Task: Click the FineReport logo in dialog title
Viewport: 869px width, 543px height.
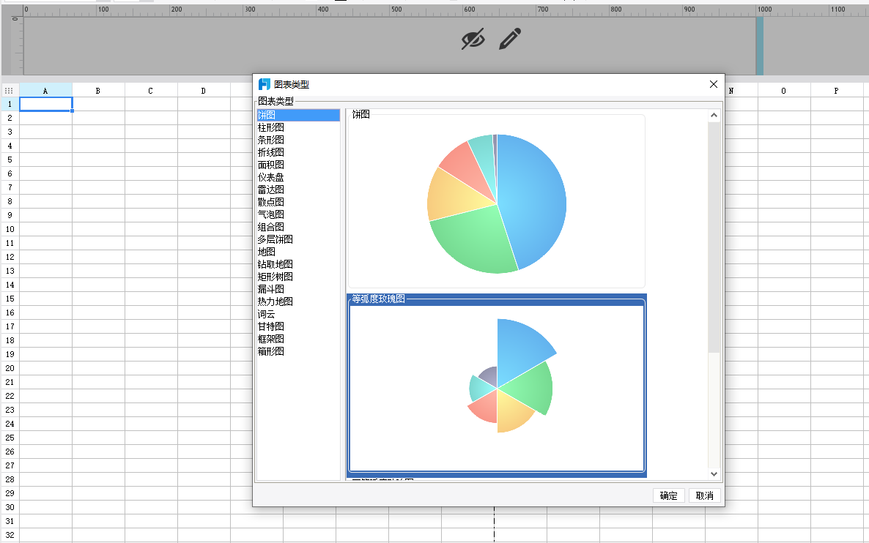Action: click(x=265, y=84)
